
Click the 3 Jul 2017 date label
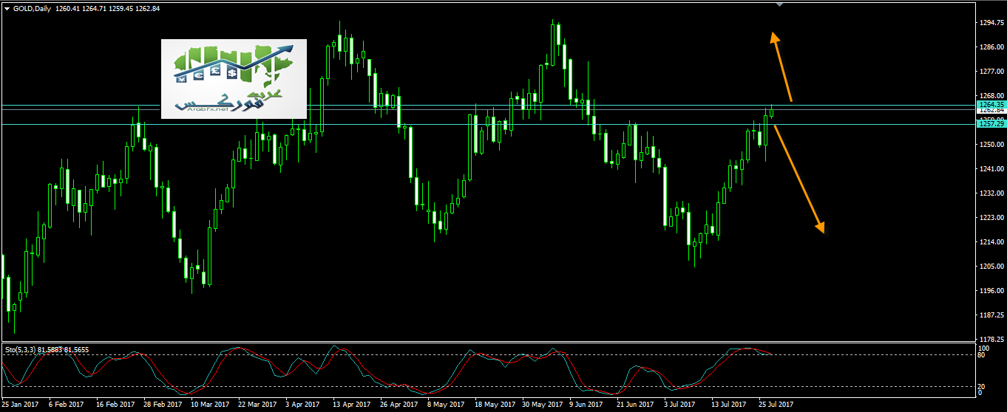[680, 405]
